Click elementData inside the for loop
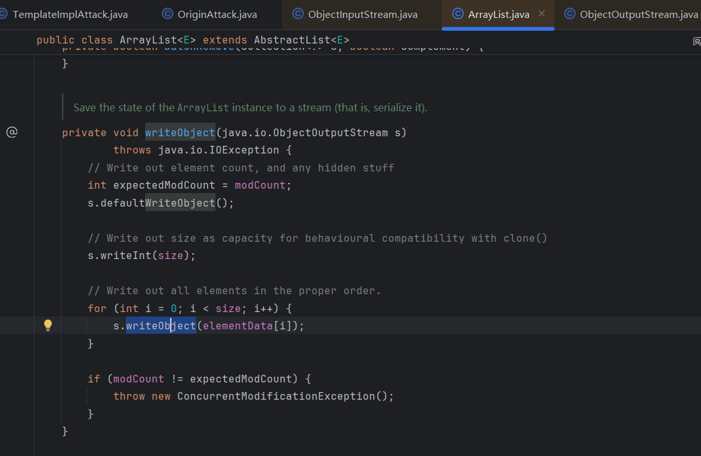The width and height of the screenshot is (701, 456). tap(237, 326)
